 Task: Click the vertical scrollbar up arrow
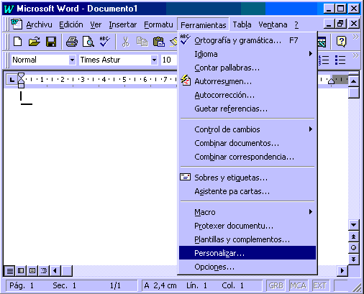[x=353, y=81]
